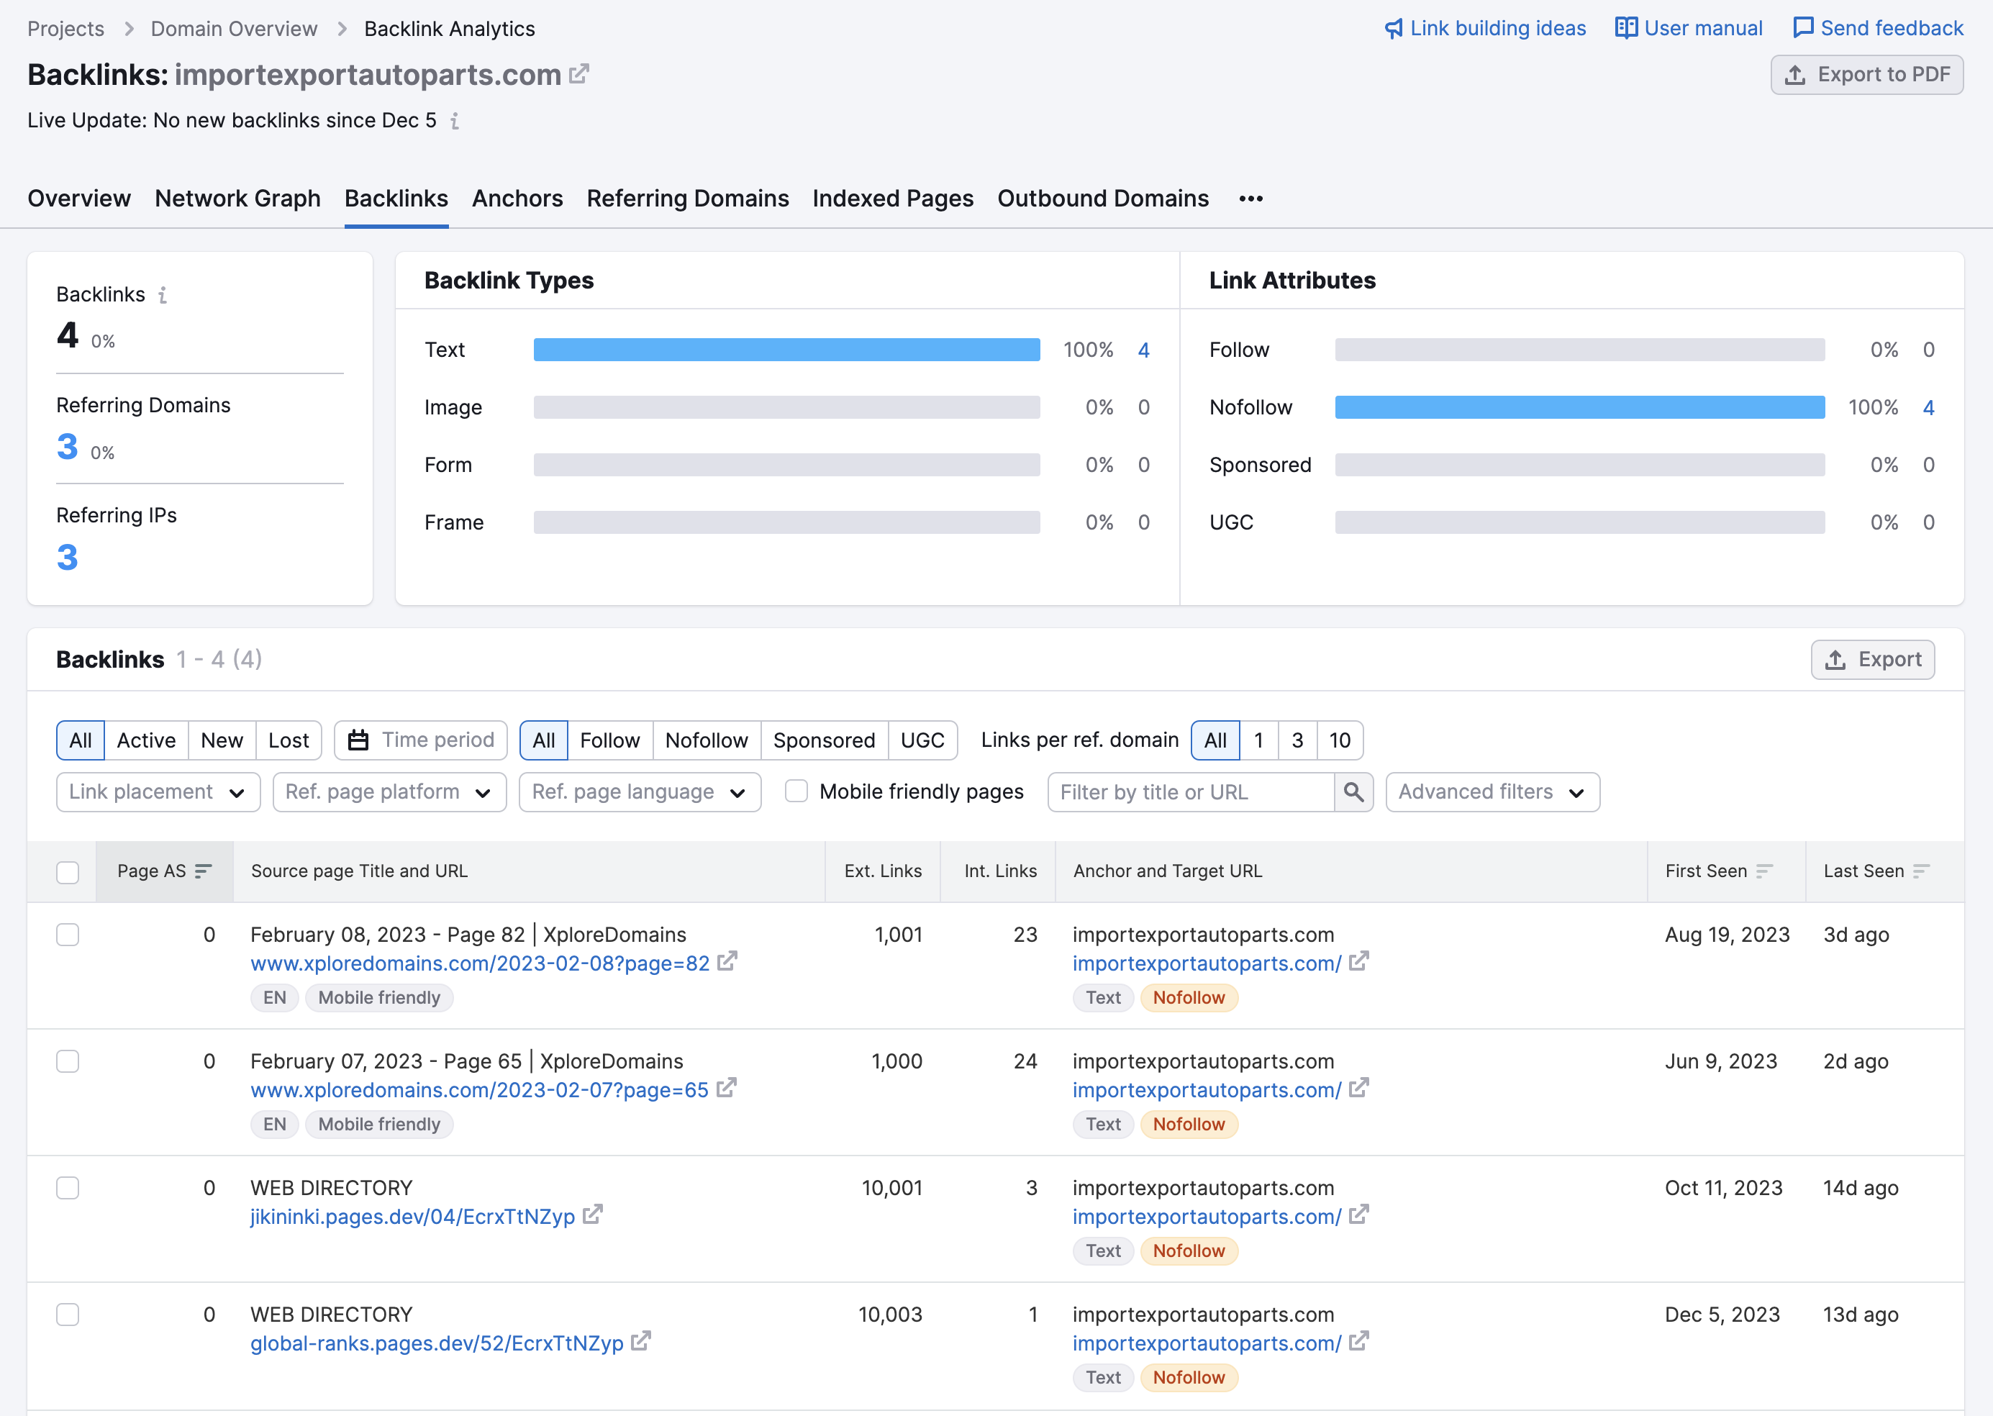Open xploredomains page=82 external link icon
Image resolution: width=1993 pixels, height=1416 pixels.
click(727, 962)
